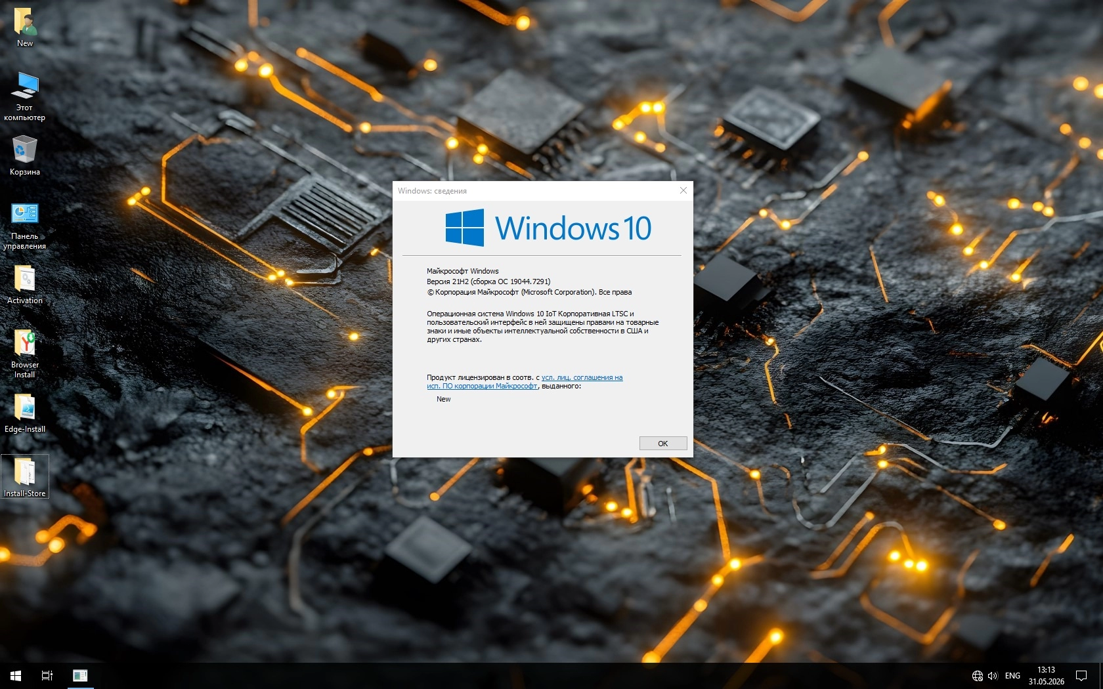Screen dimensions: 1103x689
Task: Click the Show desktop strip on the taskbar
Action: tap(1101, 676)
